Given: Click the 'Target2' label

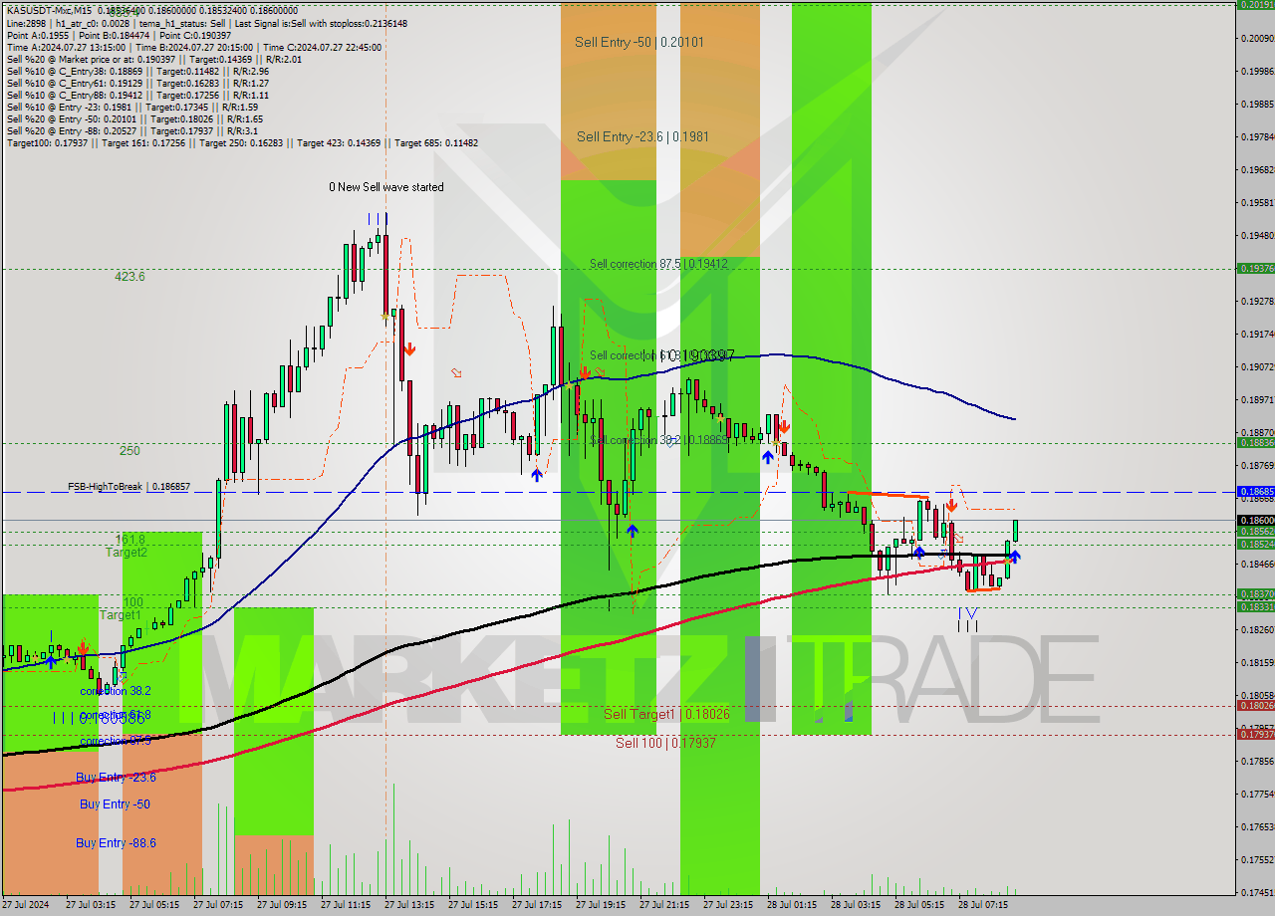Looking at the screenshot, I should click(127, 552).
